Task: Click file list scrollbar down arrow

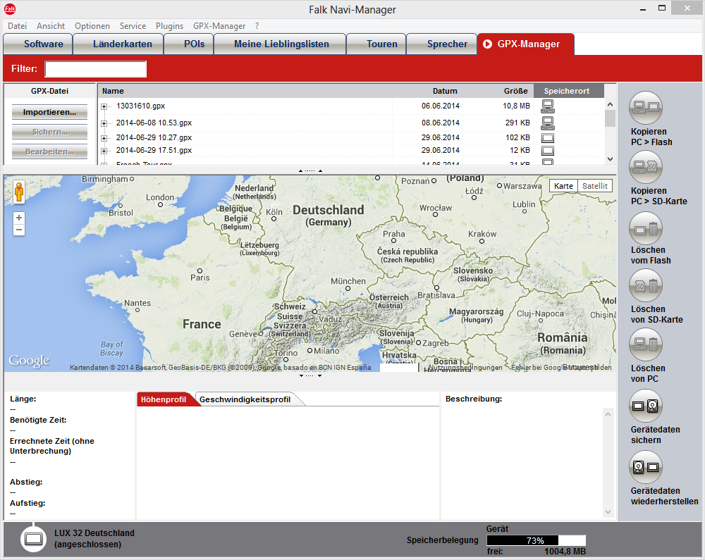Action: point(610,159)
